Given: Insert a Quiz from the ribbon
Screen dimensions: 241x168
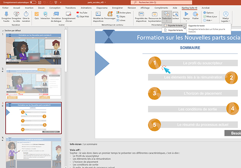Looking at the screenshot, I should click(37, 16).
